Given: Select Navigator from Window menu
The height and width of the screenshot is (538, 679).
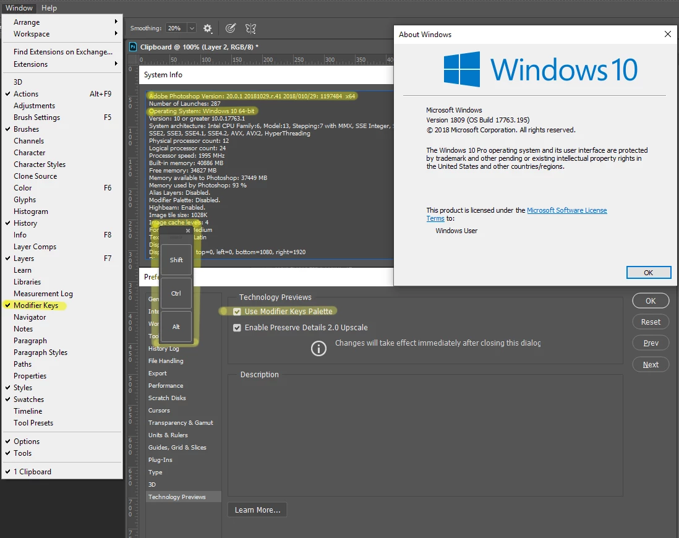Looking at the screenshot, I should (x=62, y=317).
